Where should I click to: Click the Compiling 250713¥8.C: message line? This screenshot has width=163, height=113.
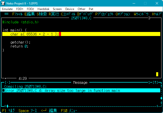[x=25, y=87]
